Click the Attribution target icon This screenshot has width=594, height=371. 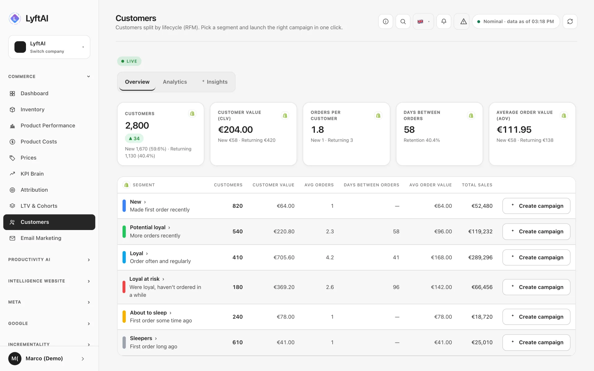click(12, 190)
